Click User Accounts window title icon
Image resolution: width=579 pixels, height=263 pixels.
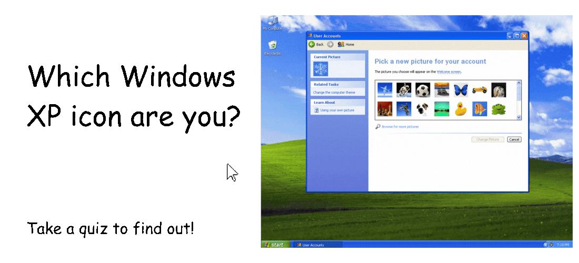tap(310, 36)
